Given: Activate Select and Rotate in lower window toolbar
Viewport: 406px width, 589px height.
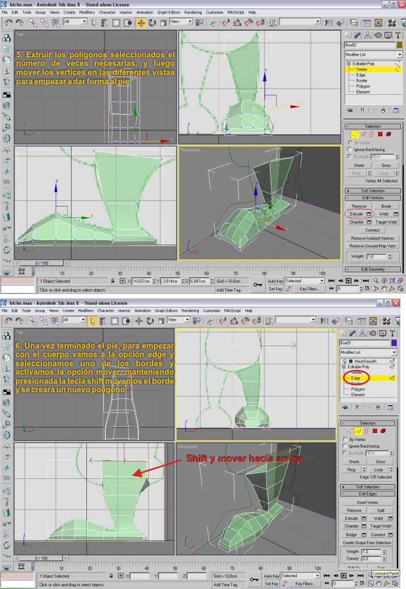Looking at the screenshot, I should click(150, 321).
